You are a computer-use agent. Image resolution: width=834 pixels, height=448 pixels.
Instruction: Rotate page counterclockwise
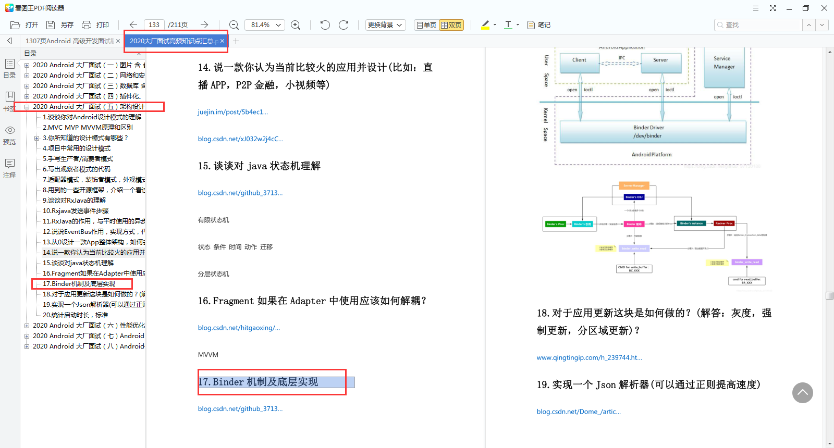tap(325, 25)
